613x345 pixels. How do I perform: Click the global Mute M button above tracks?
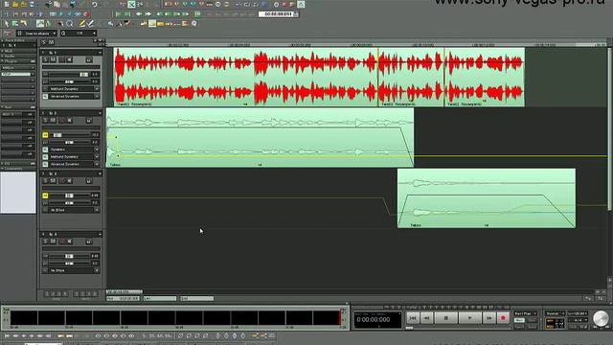pos(51,42)
